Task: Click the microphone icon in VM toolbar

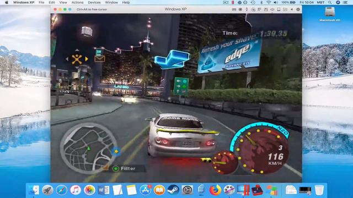Action: (x=247, y=9)
